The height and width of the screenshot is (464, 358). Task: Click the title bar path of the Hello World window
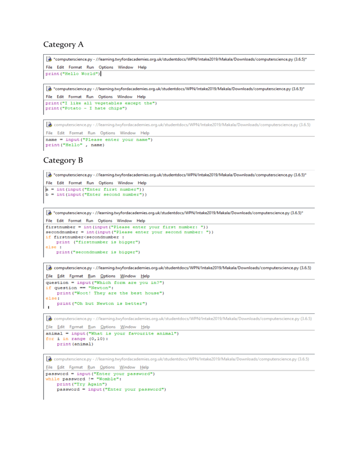point(180,59)
